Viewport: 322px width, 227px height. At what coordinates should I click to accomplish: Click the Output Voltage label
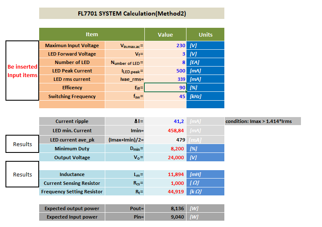(x=72, y=158)
